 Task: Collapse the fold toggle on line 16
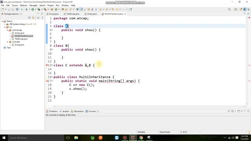53,77
